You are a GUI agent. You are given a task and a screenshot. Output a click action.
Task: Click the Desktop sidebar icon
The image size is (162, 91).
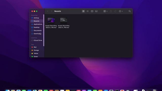[x=32, y=27]
